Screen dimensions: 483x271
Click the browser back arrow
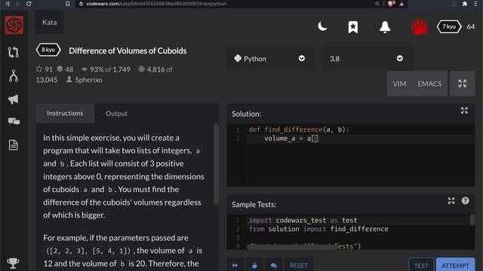click(x=8, y=4)
